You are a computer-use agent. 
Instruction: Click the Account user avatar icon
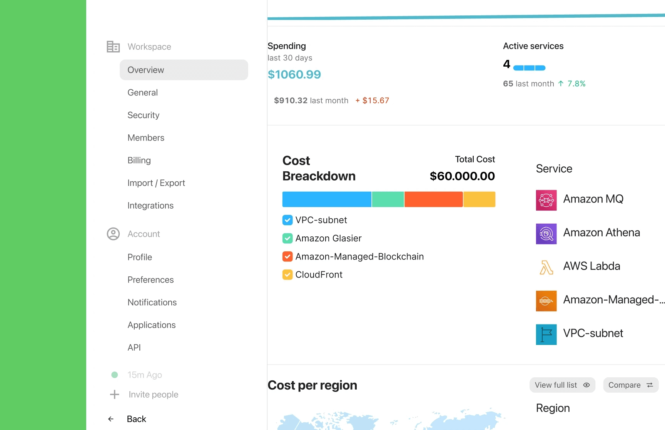point(113,234)
